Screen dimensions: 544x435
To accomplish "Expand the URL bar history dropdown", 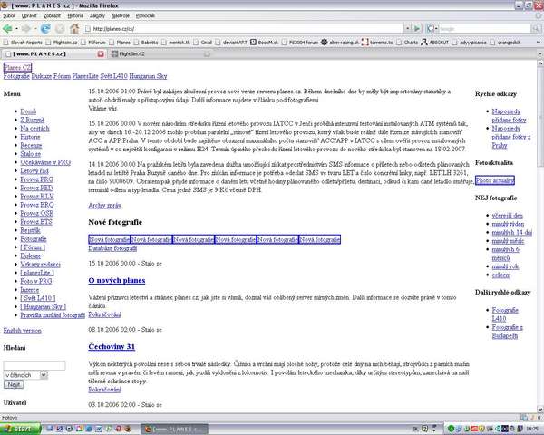I will tap(407, 29).
